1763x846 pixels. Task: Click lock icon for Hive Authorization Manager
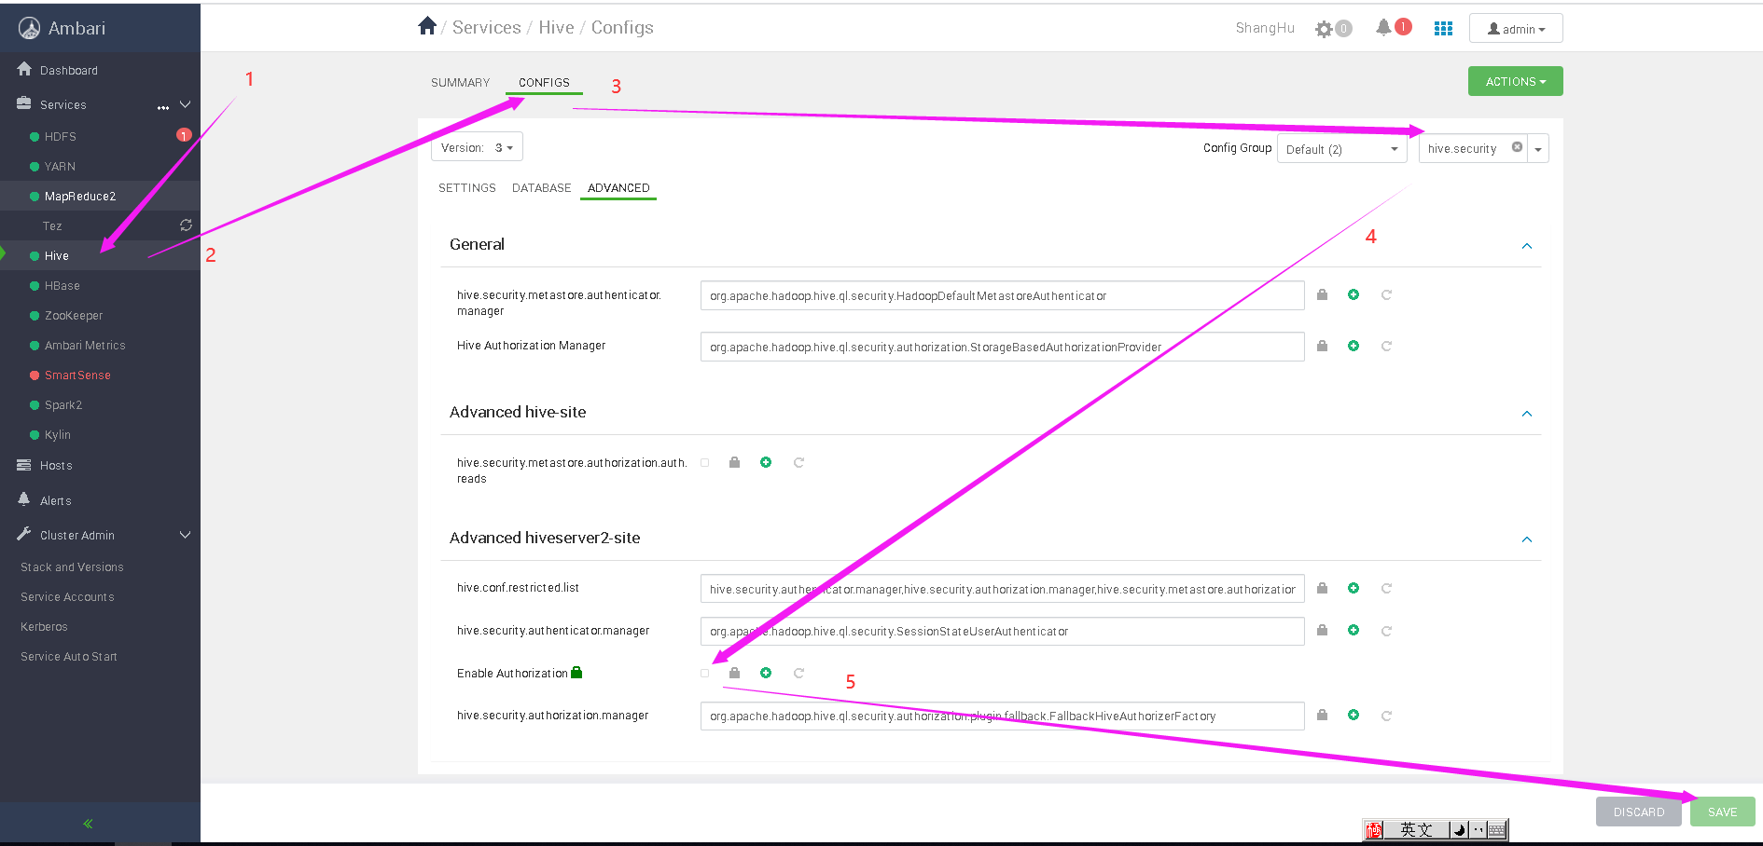pyautogui.click(x=1322, y=346)
